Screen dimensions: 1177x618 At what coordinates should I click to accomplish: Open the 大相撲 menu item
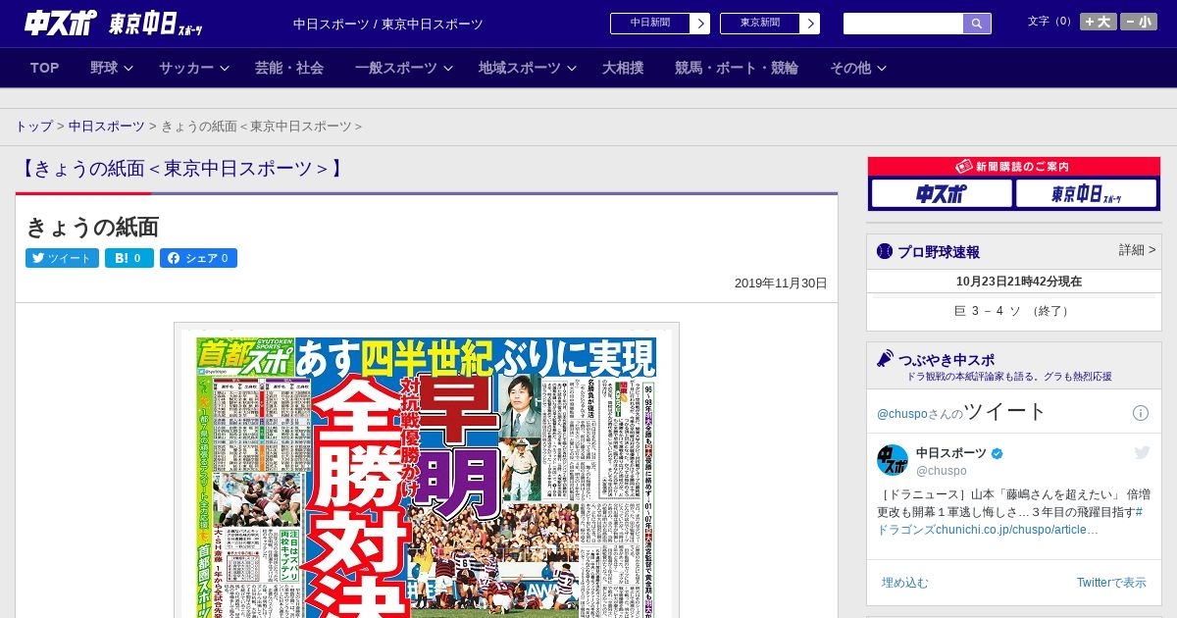pos(623,68)
